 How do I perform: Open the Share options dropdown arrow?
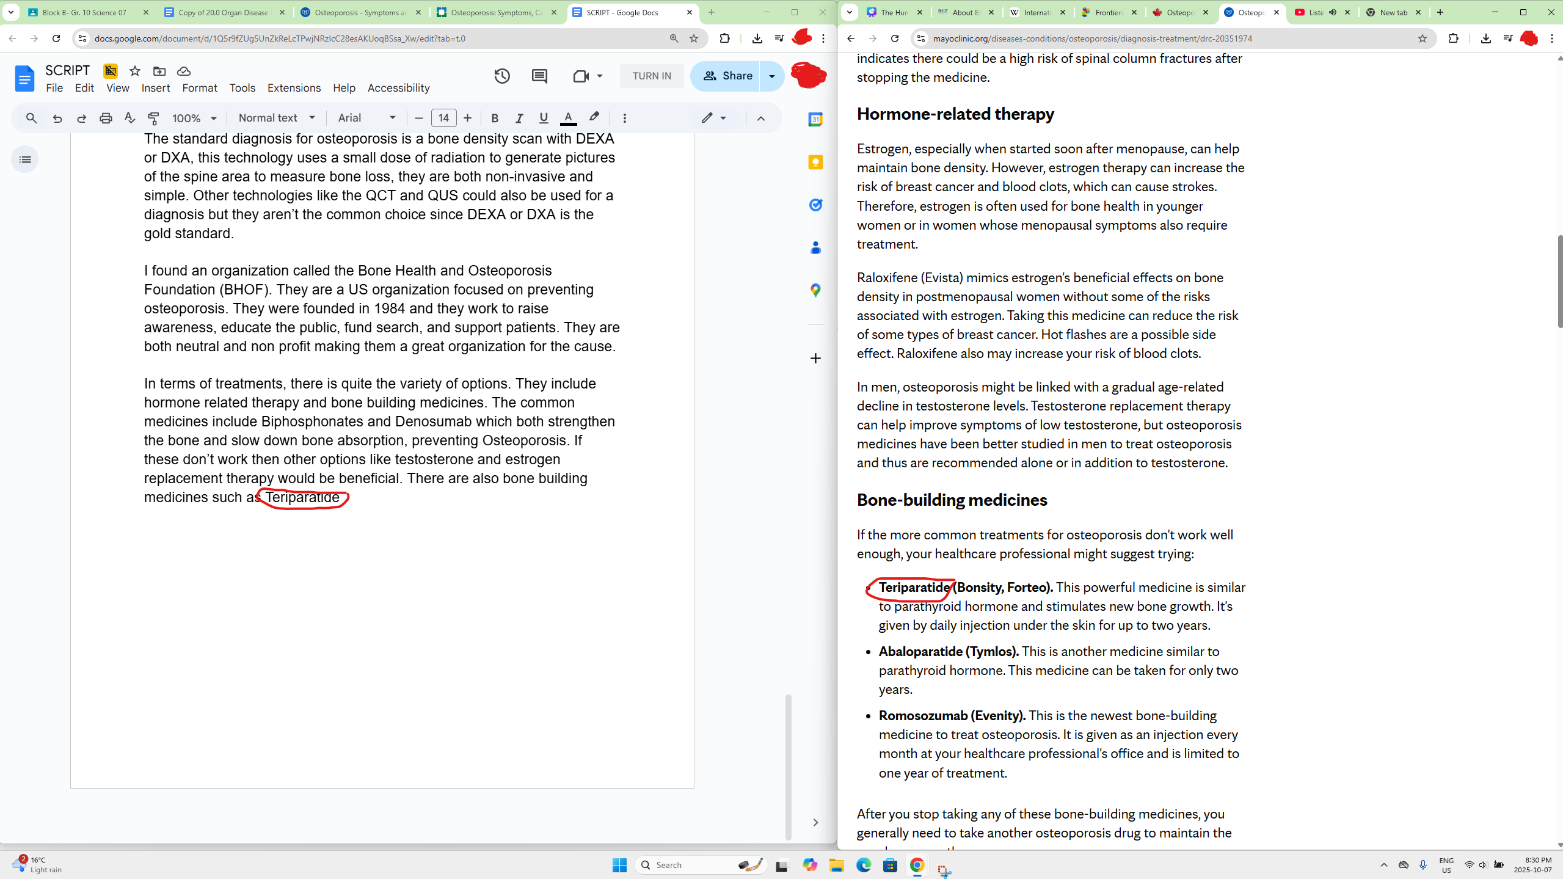click(772, 76)
